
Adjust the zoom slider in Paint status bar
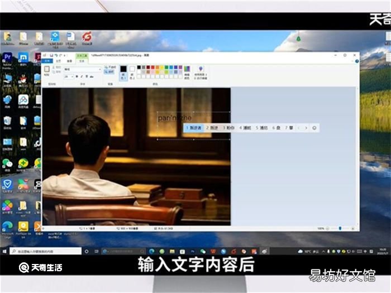pyautogui.click(x=340, y=228)
